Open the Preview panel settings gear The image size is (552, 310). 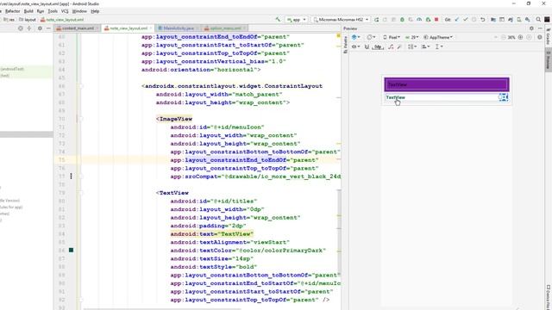tap(531, 28)
